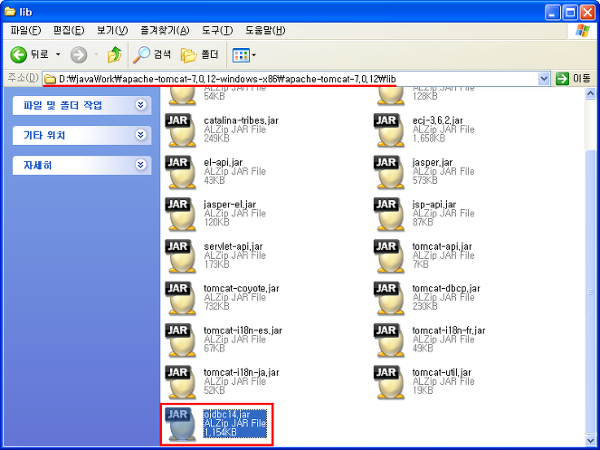Click the el-api.jar name text
Image resolution: width=600 pixels, height=450 pixels.
coord(224,162)
